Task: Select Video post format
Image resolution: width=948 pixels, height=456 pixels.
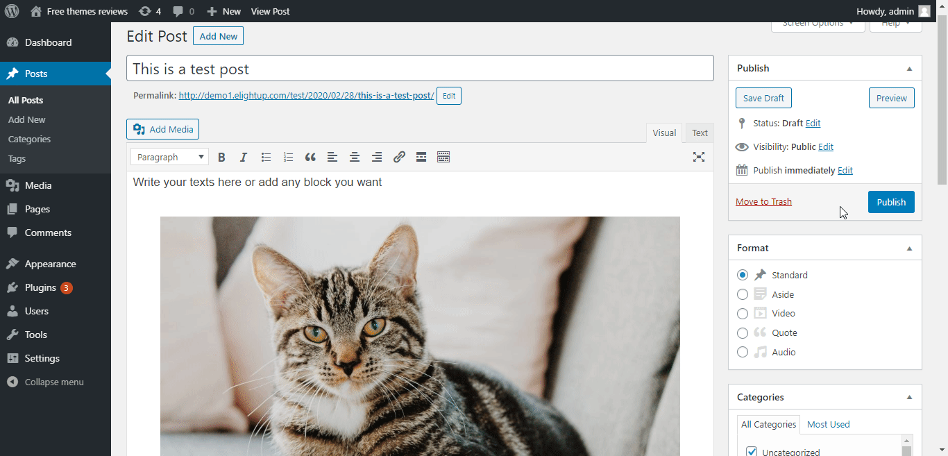Action: (743, 313)
